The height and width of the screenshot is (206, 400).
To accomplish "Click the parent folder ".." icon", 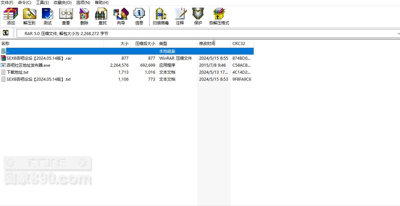I will click(x=3, y=51).
